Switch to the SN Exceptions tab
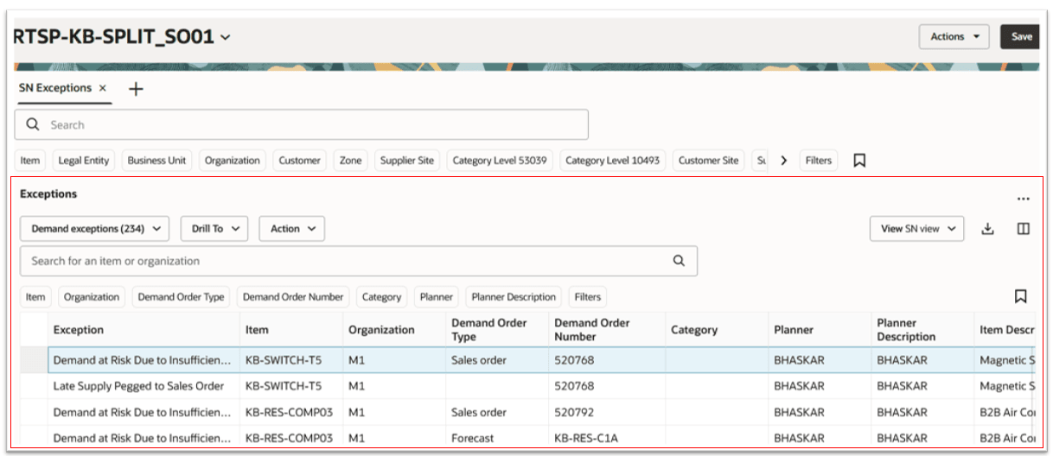 click(55, 88)
